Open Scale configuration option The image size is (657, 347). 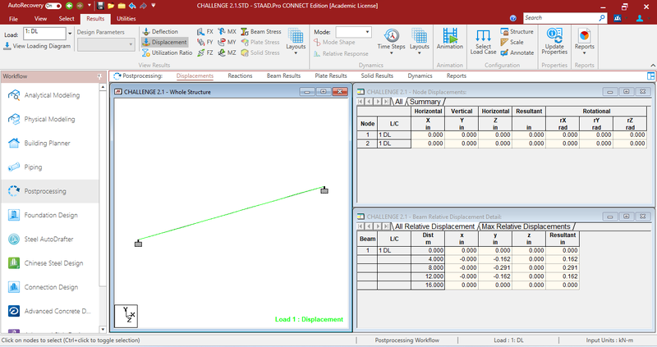tap(512, 43)
